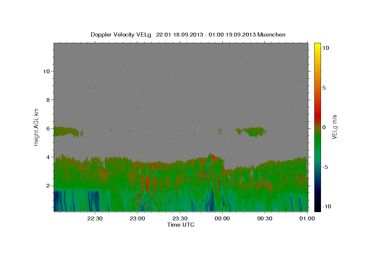The width and height of the screenshot is (381, 254).
Task: Click the 'Time UTC' axis label
Action: pyautogui.click(x=181, y=225)
